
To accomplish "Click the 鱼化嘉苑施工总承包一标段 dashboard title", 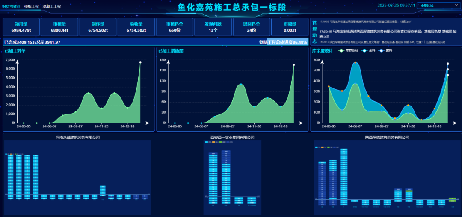I will point(232,7).
